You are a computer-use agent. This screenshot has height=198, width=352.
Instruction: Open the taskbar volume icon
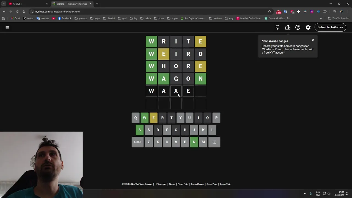coord(329,194)
